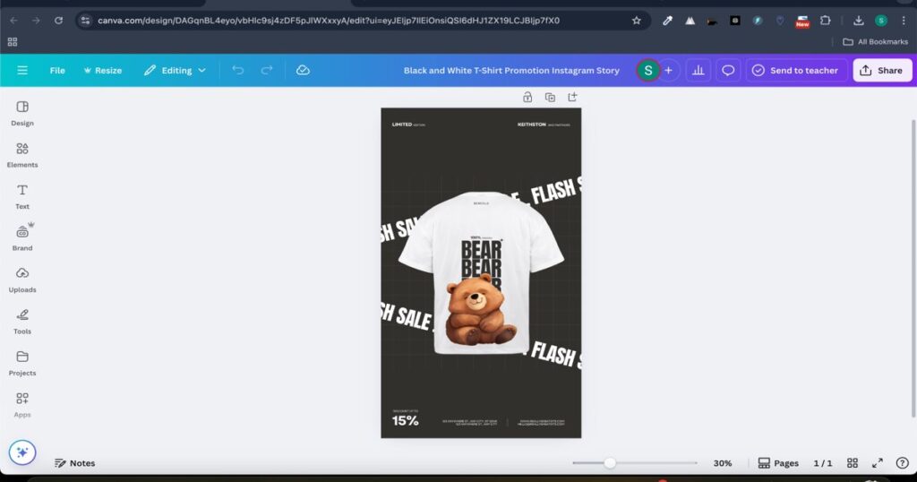917x482 pixels.
Task: Click the canva.com address bar URL
Action: [x=328, y=21]
